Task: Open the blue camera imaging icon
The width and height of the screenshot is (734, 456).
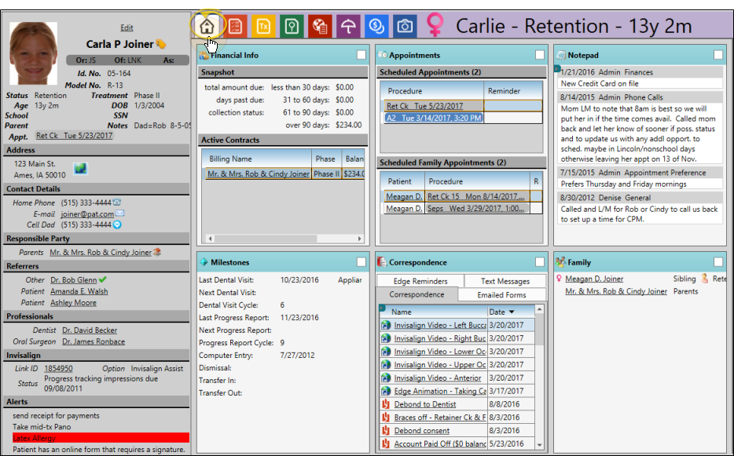Action: tap(405, 26)
